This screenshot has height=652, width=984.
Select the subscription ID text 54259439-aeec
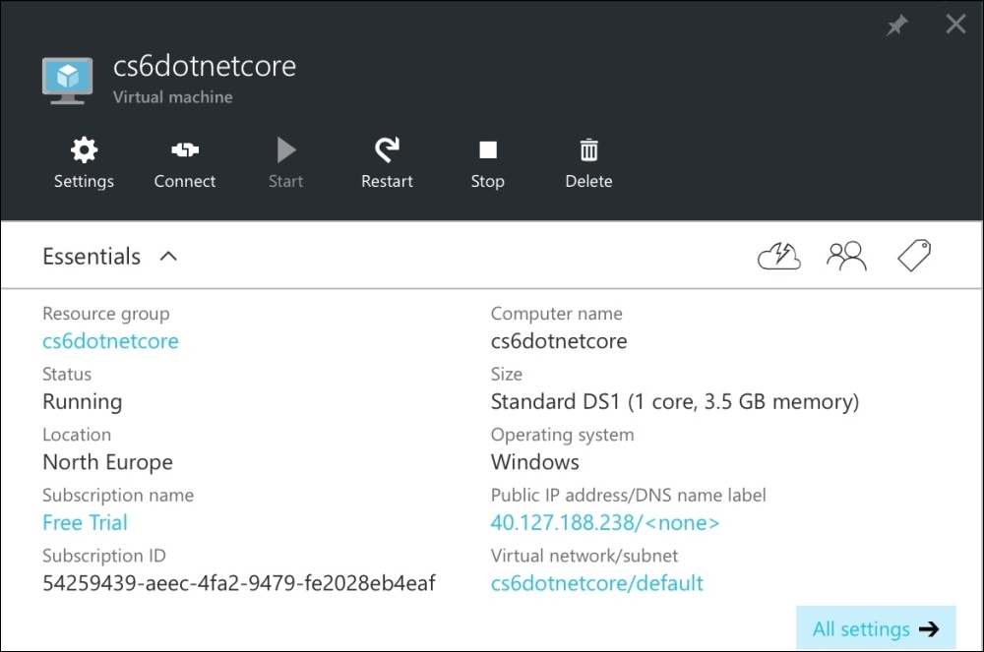click(x=238, y=584)
